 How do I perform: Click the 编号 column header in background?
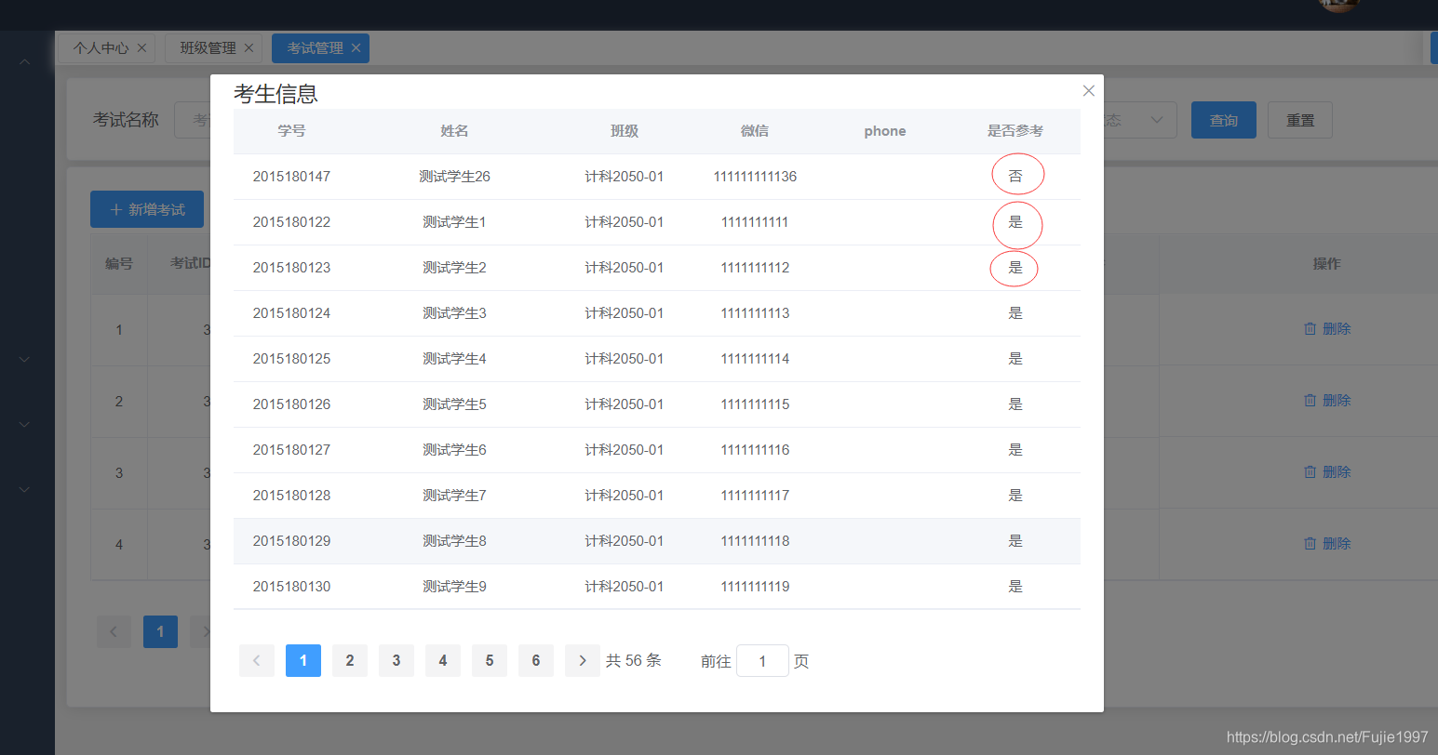click(x=119, y=264)
